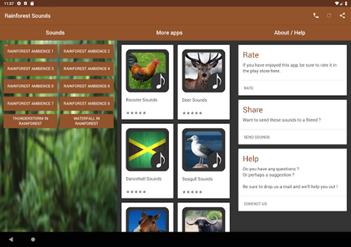Click the Deer Sounds label
Viewport: 351px width, 247px height.
(x=194, y=100)
